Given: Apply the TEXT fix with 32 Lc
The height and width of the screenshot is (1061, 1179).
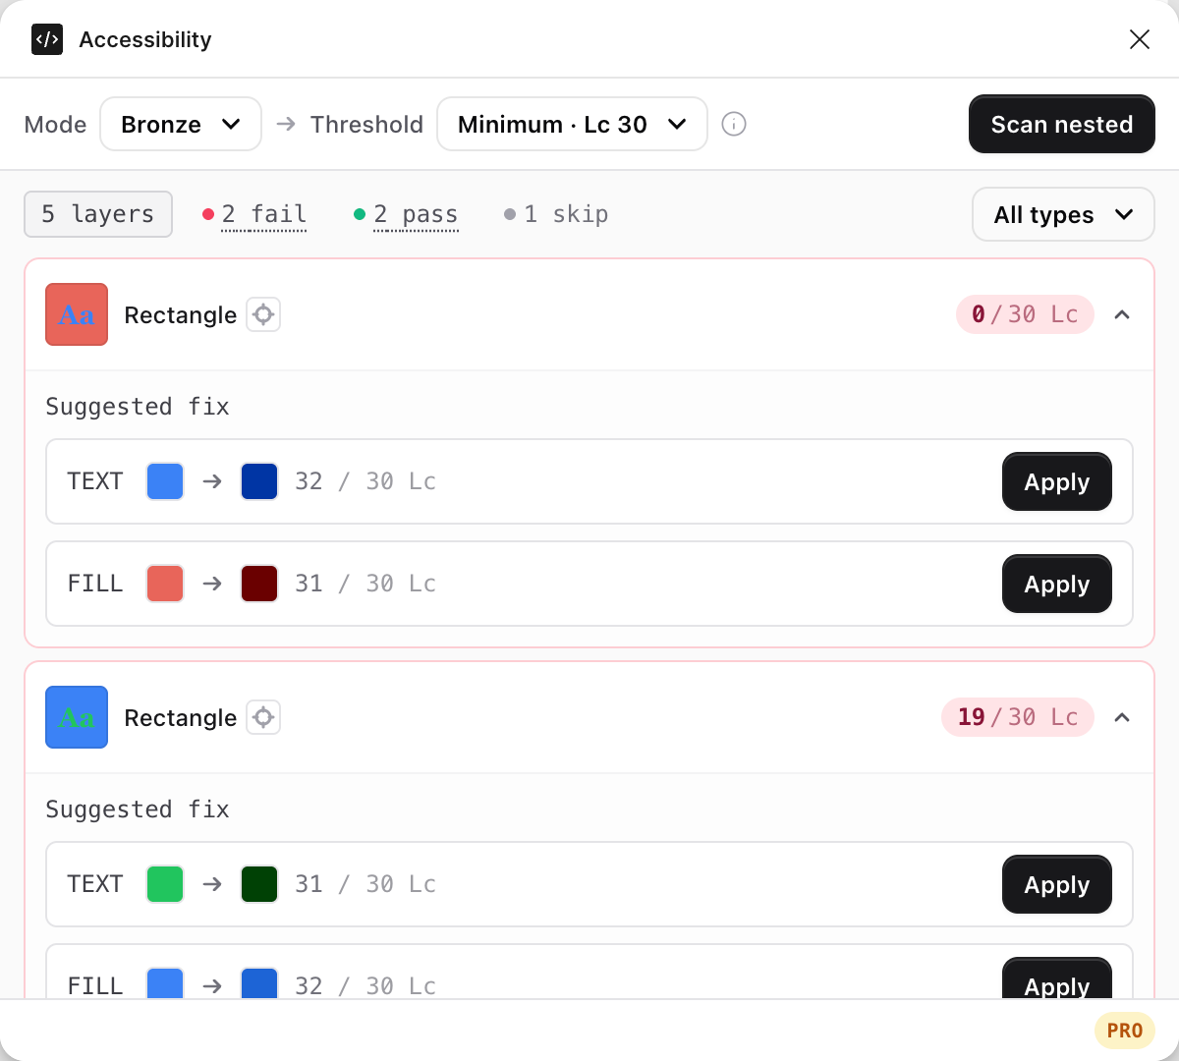Looking at the screenshot, I should pos(1057,481).
